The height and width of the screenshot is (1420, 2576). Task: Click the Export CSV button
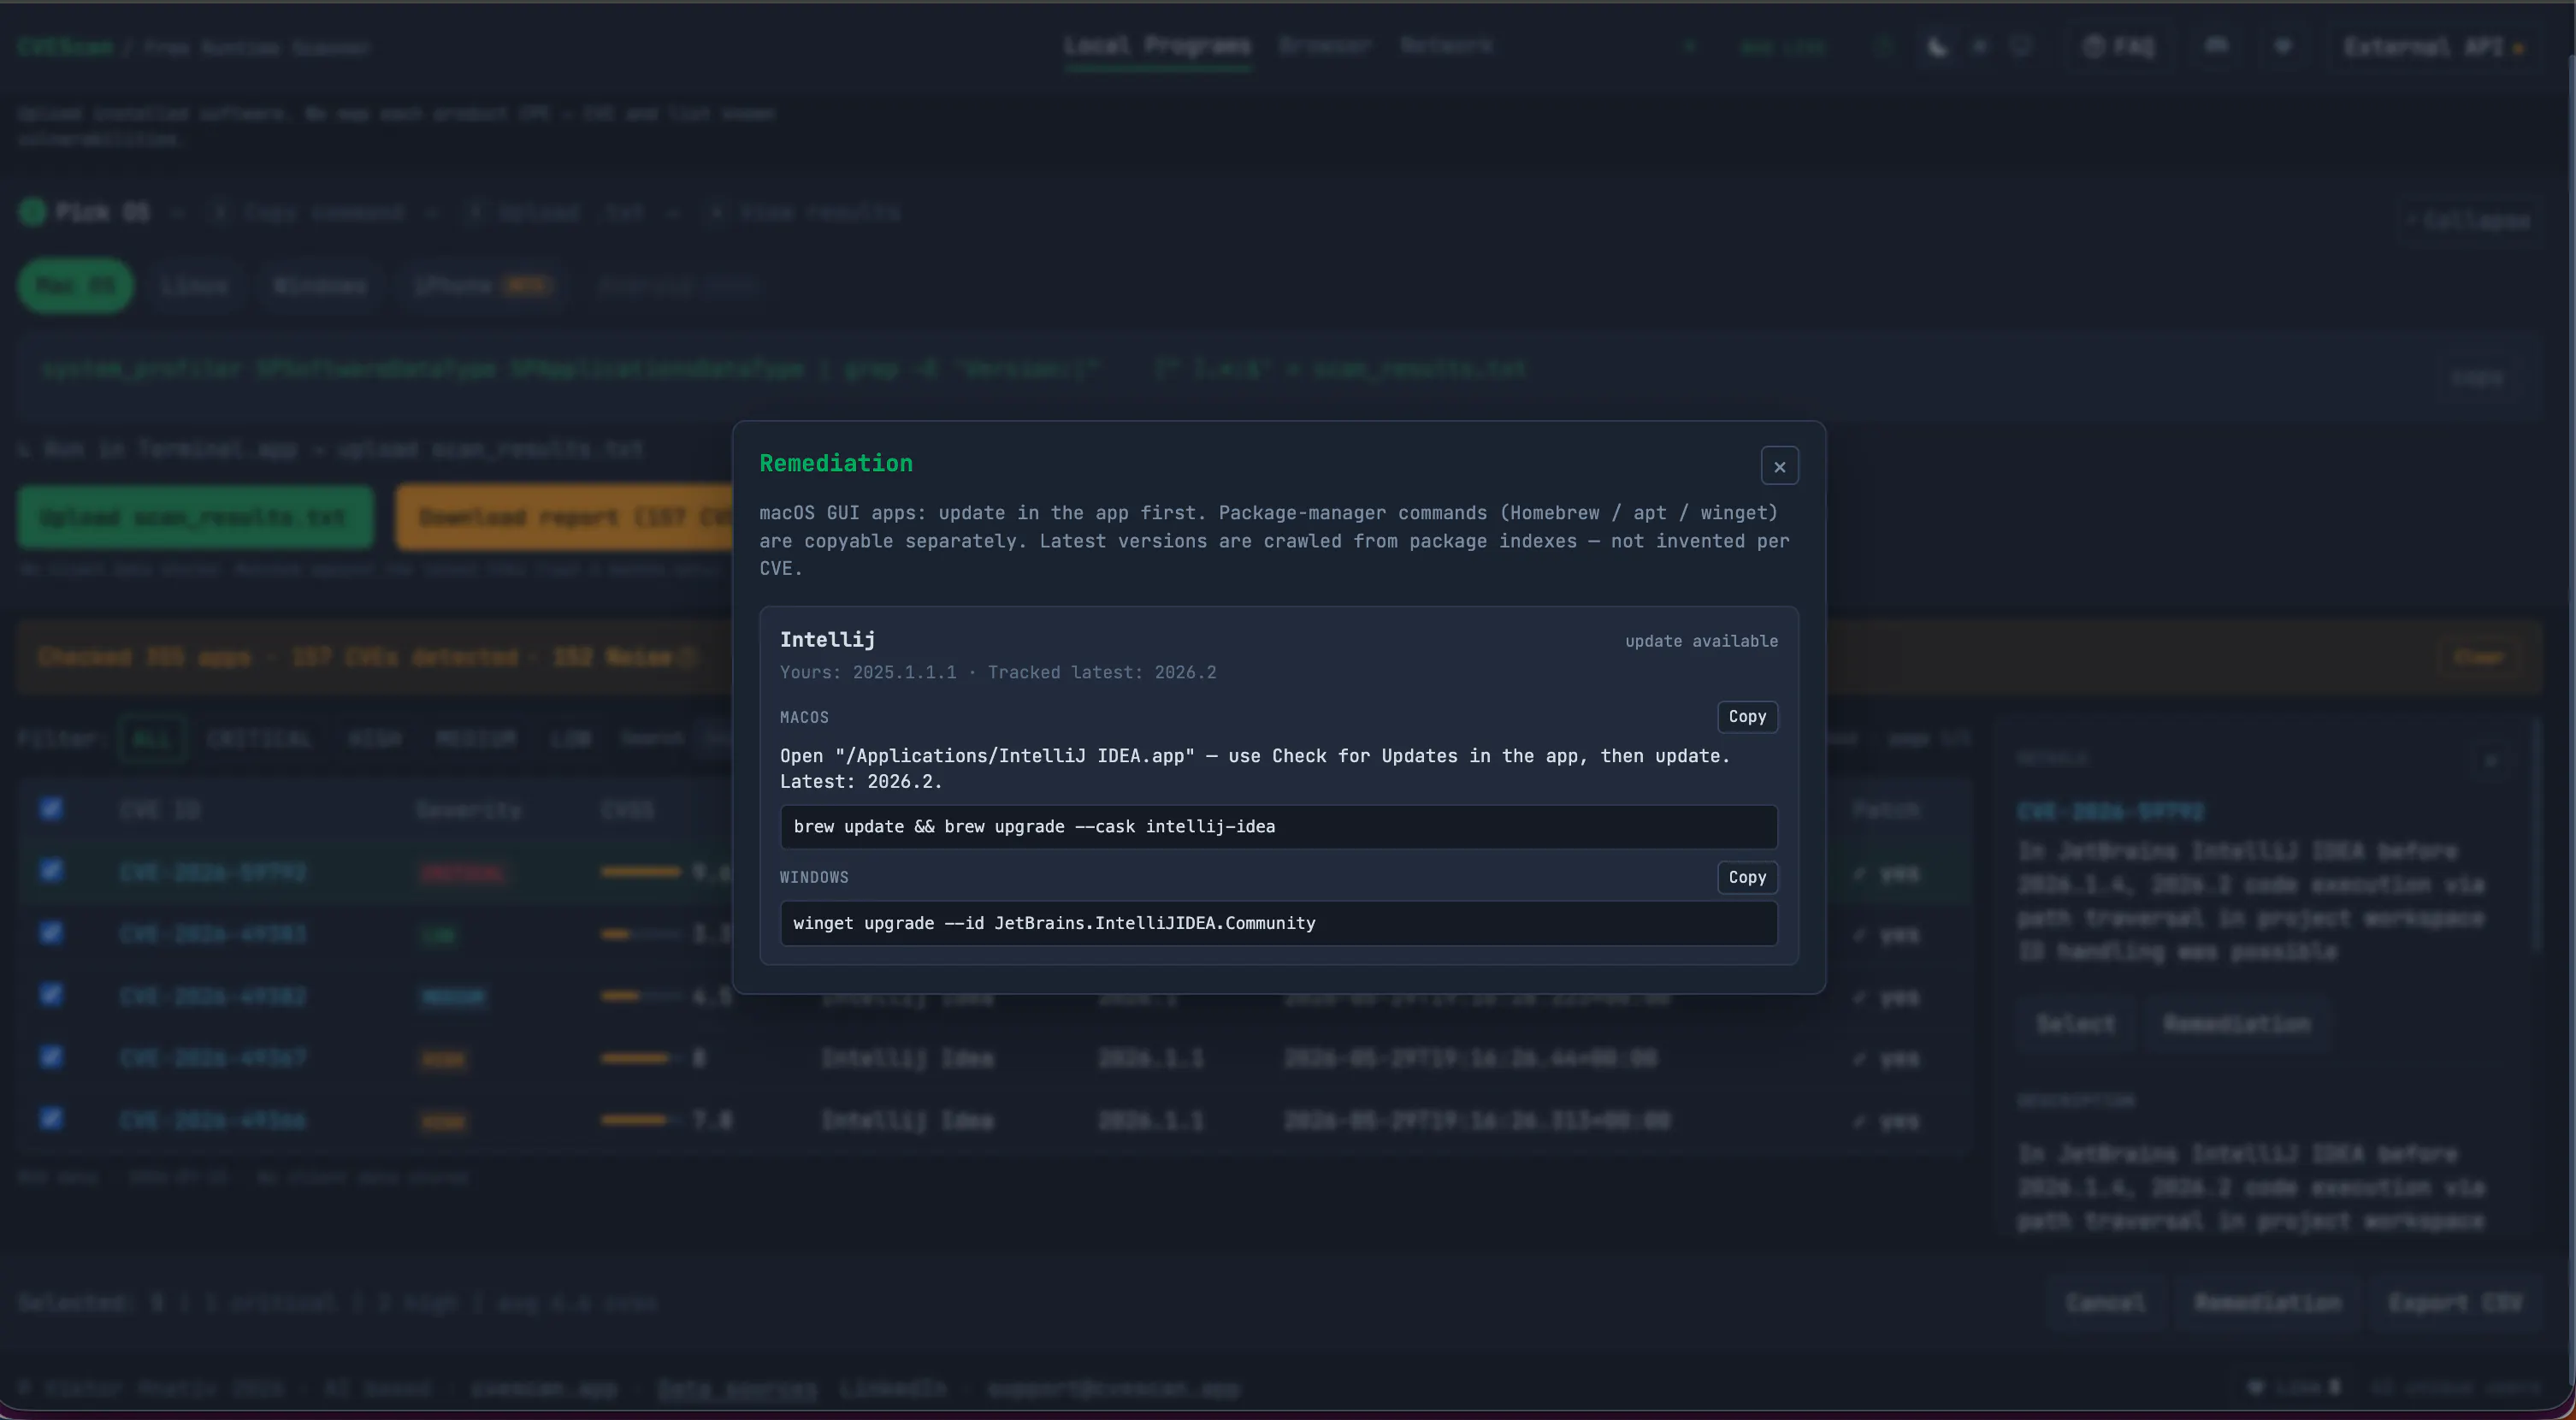pos(2455,1303)
